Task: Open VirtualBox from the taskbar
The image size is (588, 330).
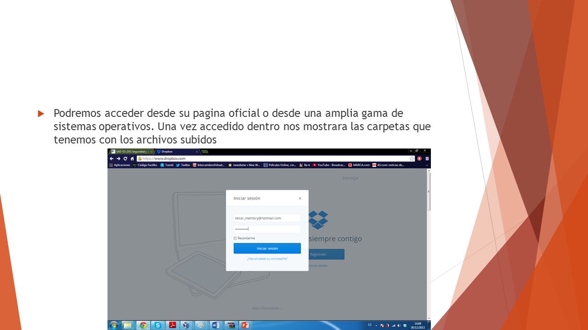Action: 187,325
